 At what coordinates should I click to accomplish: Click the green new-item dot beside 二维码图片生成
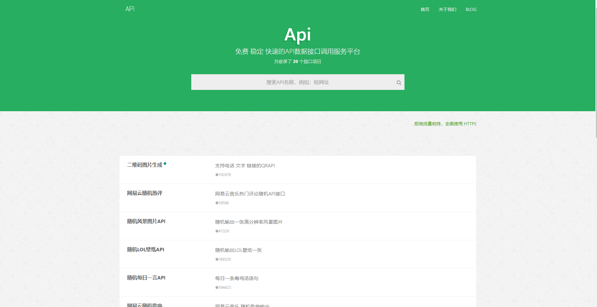(166, 163)
